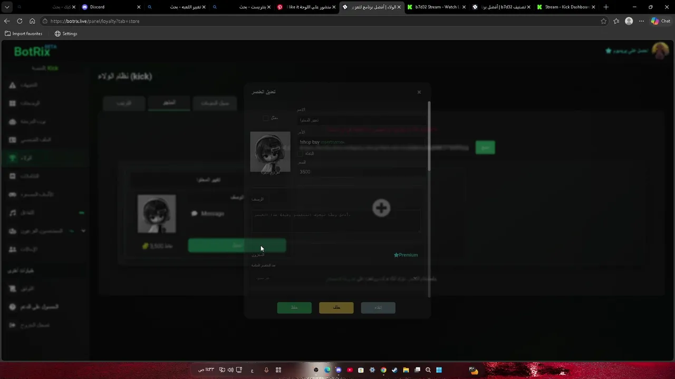Toggle the enabled checkbox beside item thumbnail
The height and width of the screenshot is (379, 675).
(266, 118)
